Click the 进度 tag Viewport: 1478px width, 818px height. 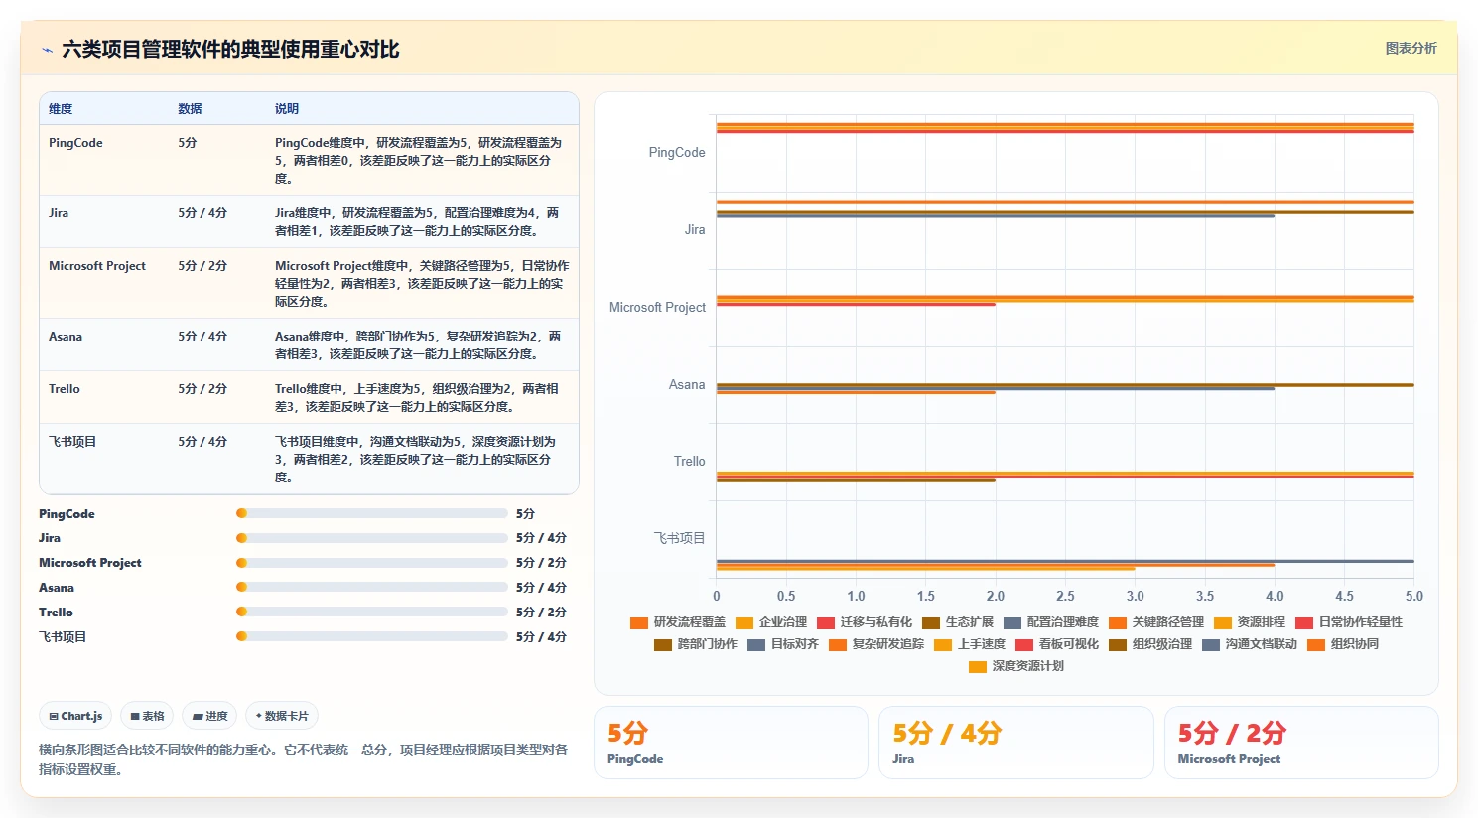point(209,716)
